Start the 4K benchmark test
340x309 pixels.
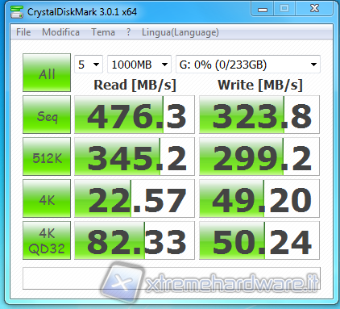tap(47, 198)
